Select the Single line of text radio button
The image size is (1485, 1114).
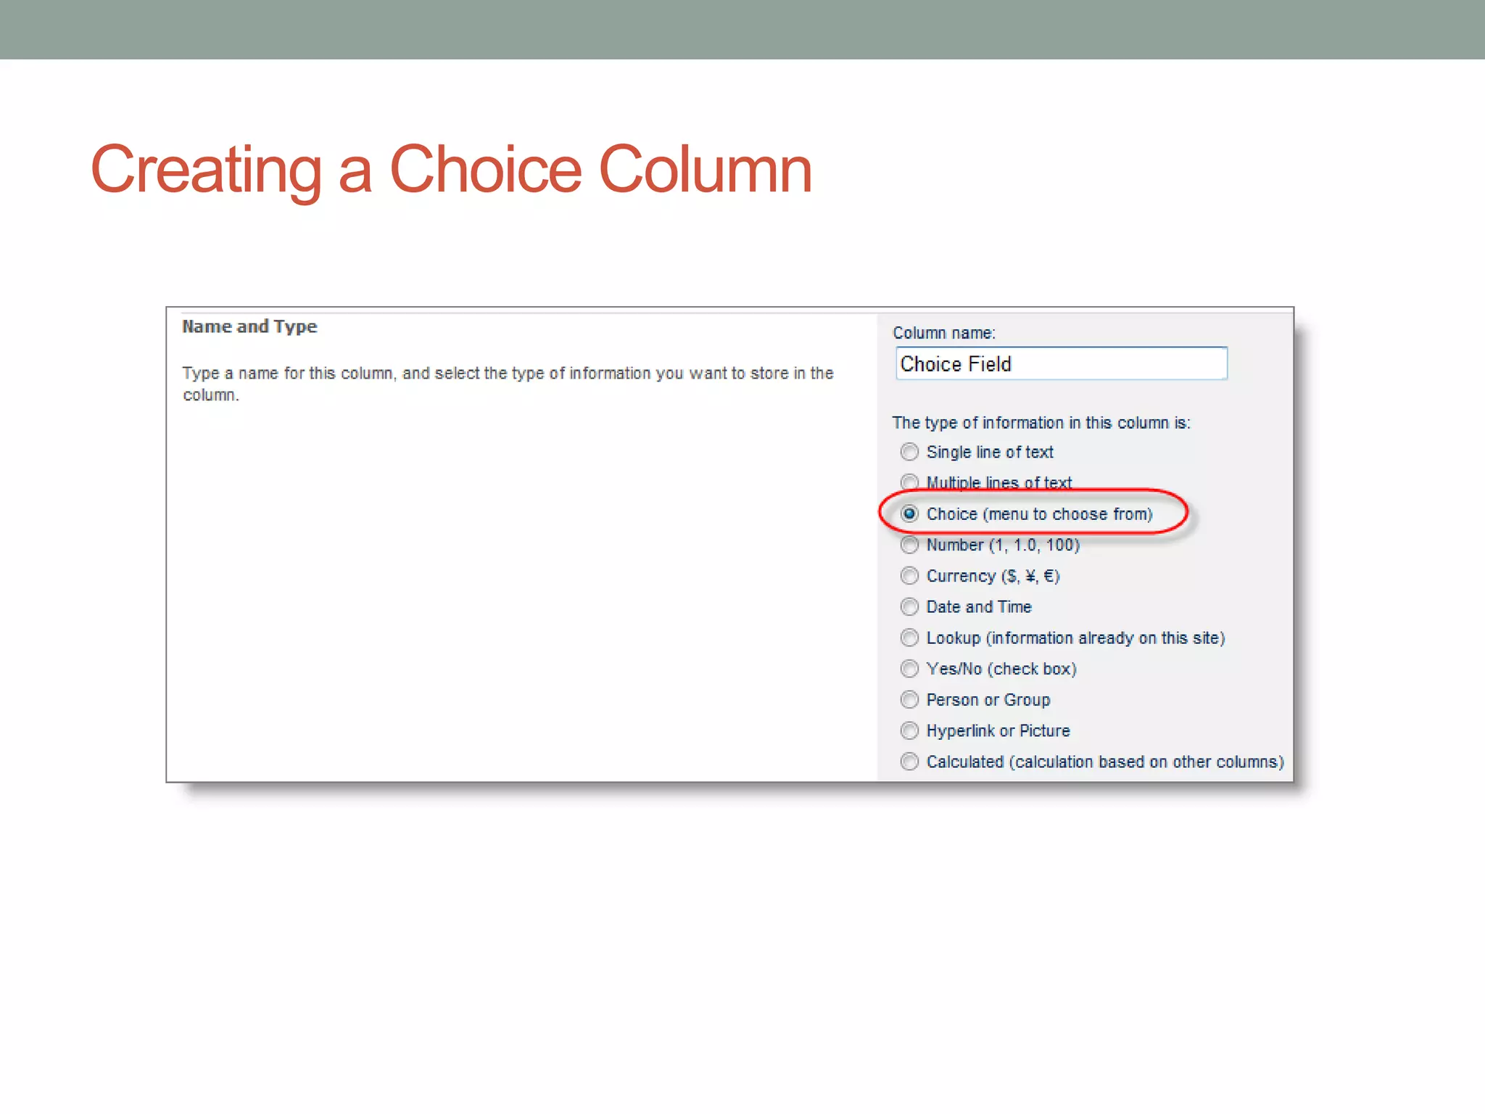(909, 452)
